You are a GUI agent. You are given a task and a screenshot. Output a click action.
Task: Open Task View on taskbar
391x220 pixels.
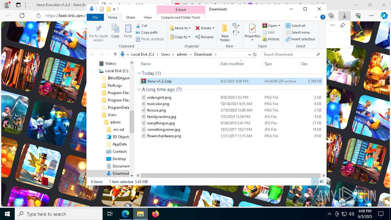110,214
